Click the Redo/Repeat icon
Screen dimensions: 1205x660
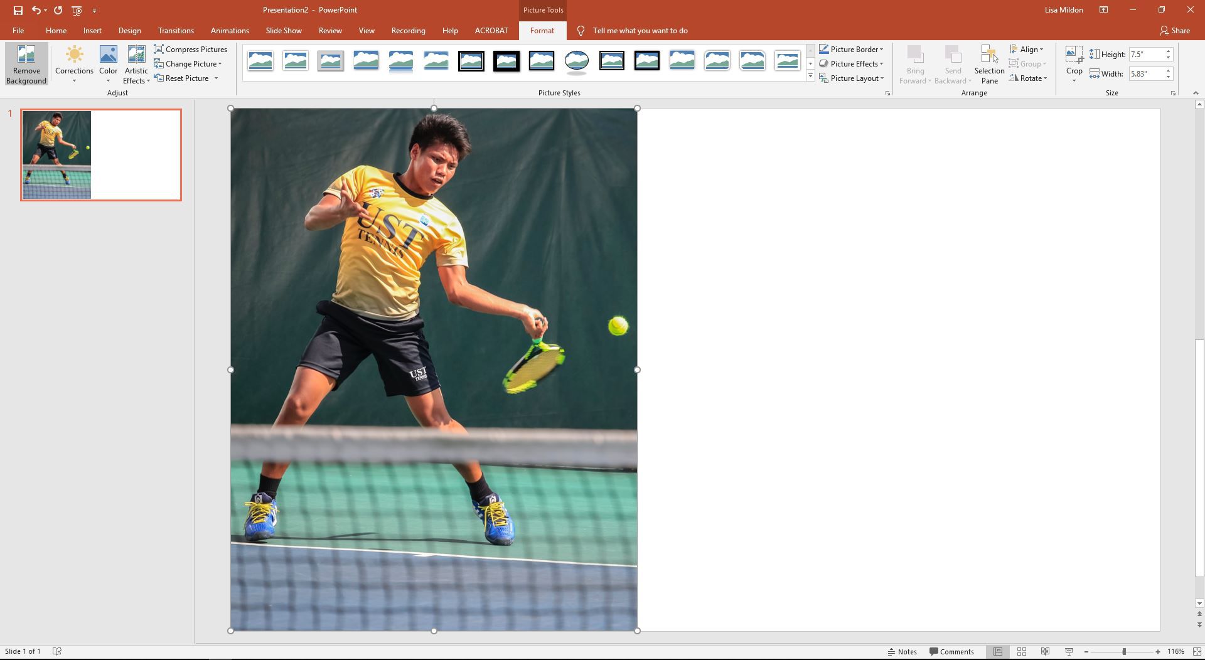[x=58, y=10]
